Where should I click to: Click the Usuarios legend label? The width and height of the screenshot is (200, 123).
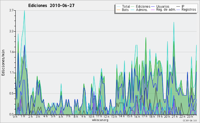coord(163,6)
